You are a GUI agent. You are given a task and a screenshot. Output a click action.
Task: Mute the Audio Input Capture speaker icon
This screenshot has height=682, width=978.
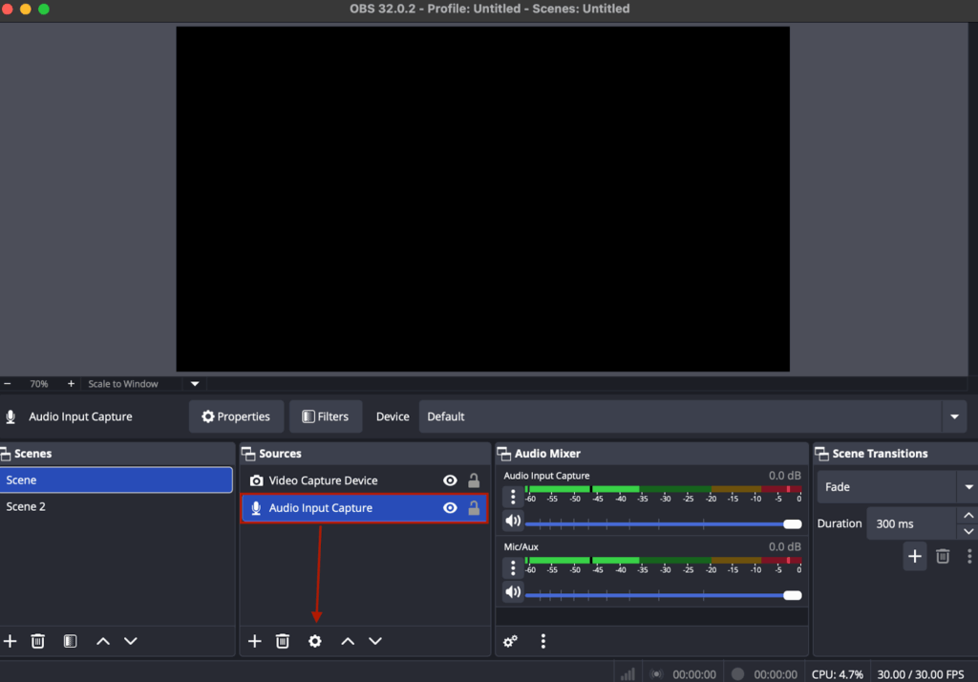point(513,521)
